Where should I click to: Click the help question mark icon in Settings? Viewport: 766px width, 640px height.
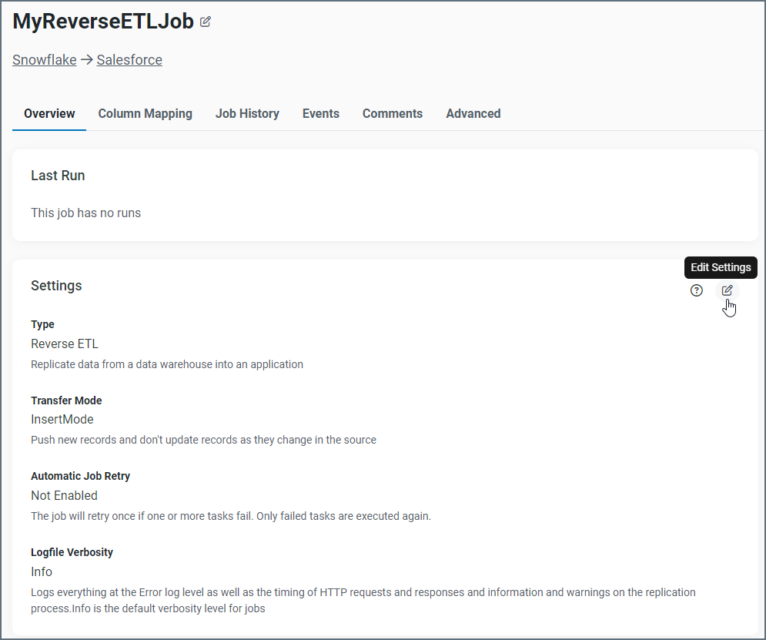click(697, 290)
